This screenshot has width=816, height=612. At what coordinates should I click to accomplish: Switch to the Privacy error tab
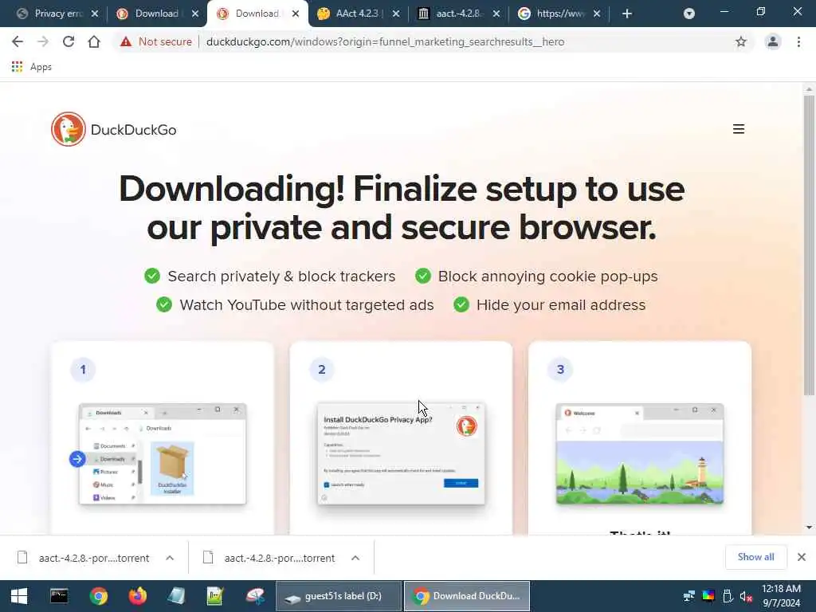57,14
